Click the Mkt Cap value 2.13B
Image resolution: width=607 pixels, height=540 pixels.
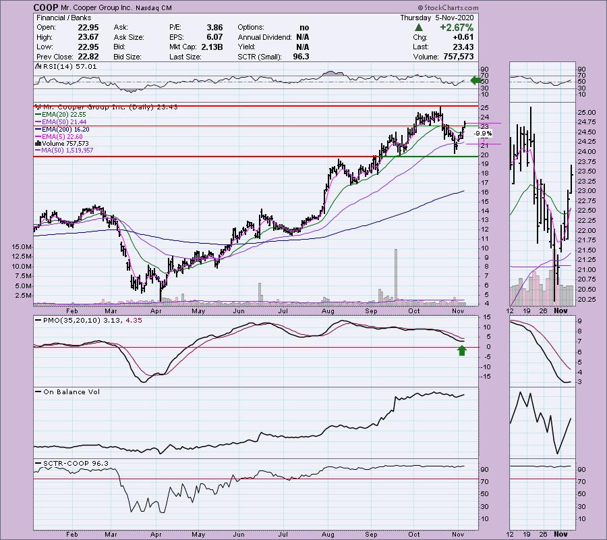point(212,47)
